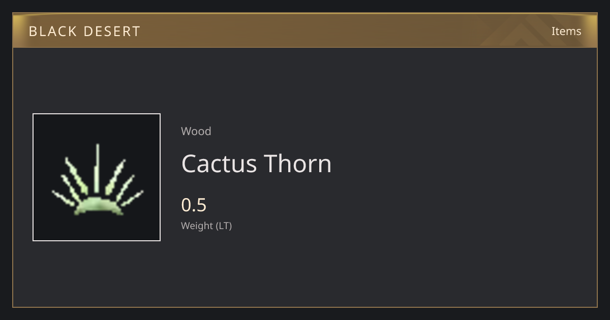610x320 pixels.
Task: Click the tall center spike in thorn icon
Action: pos(97,168)
